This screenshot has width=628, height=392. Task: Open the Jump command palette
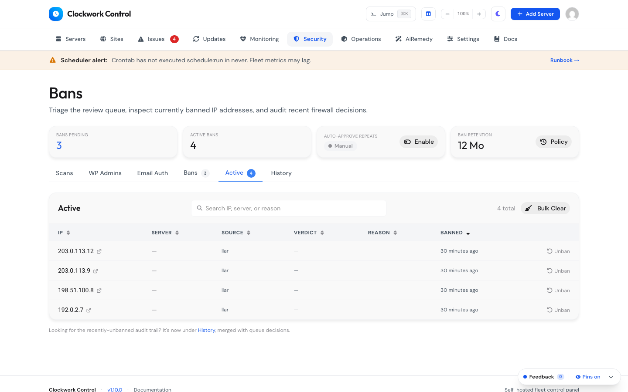[391, 14]
